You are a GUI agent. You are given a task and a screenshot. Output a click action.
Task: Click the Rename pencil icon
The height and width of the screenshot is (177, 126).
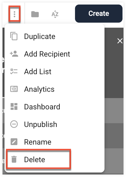[14, 142]
